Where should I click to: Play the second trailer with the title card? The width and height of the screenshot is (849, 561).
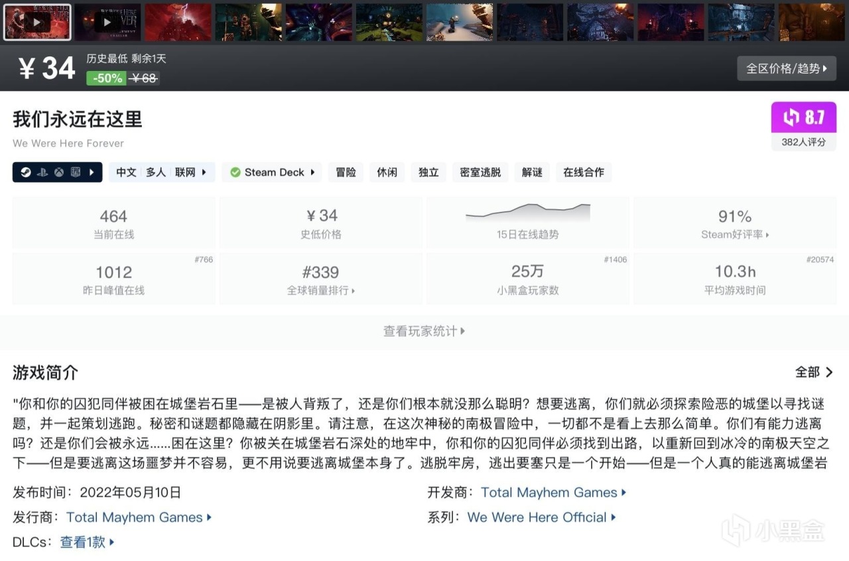point(107,23)
